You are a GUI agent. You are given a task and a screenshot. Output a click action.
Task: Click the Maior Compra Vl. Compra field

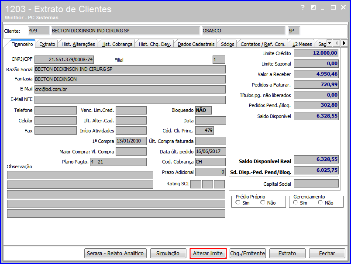click(131, 152)
